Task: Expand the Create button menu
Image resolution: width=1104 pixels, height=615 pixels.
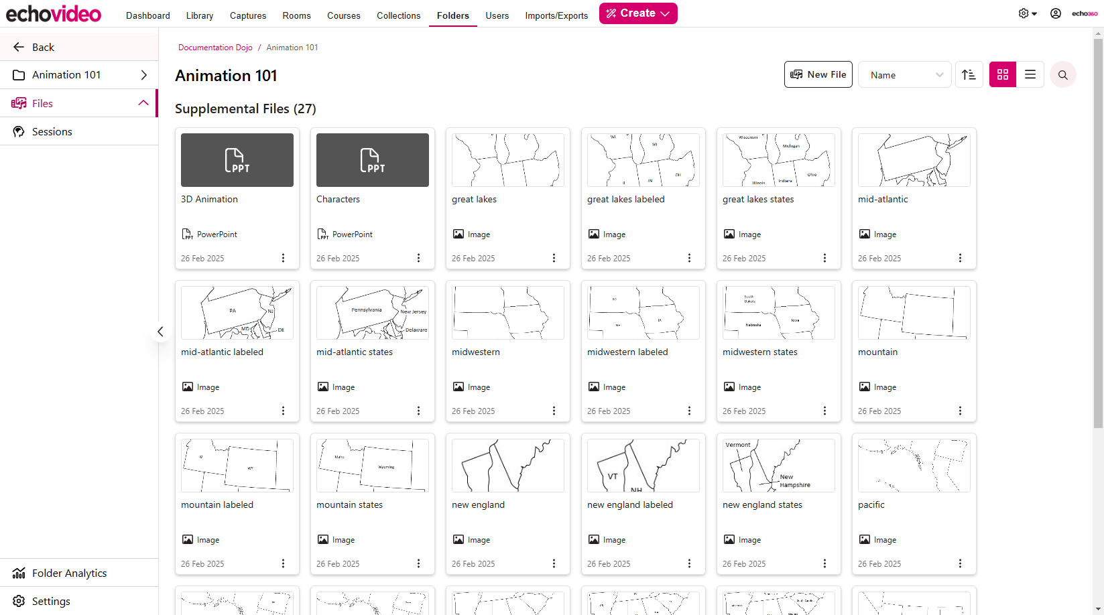Action: coord(638,13)
